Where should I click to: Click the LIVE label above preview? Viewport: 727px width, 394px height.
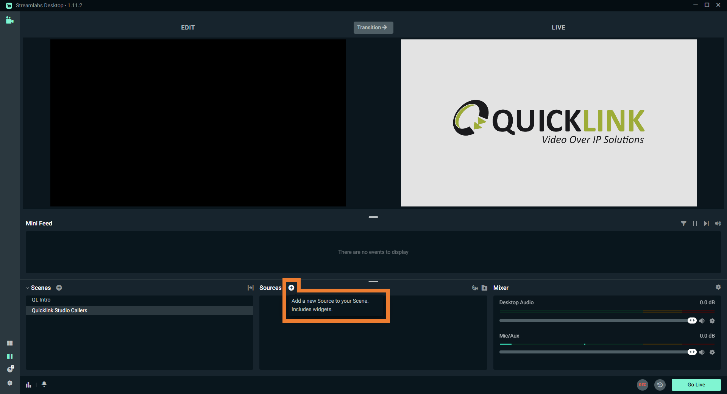(x=559, y=27)
